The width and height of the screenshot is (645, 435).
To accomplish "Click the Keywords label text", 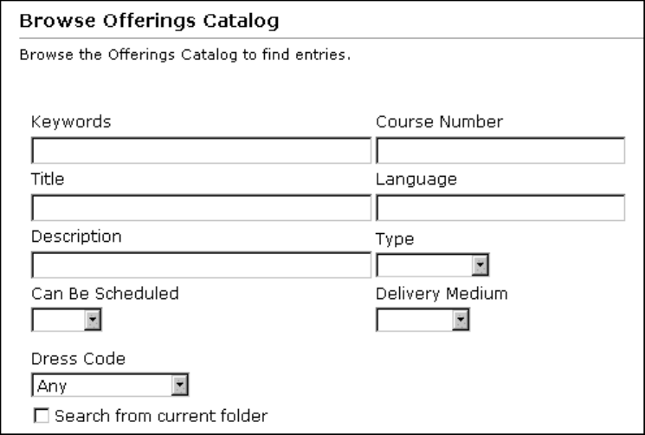I will click(71, 121).
